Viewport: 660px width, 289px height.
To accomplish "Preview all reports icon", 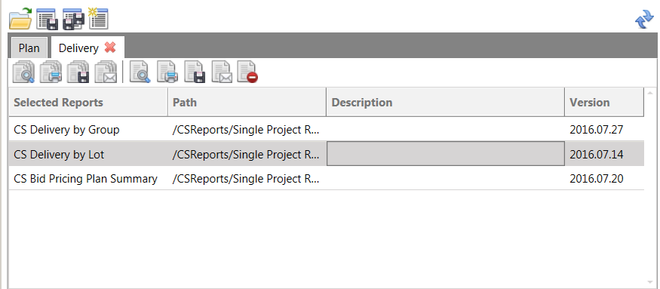I will click(x=23, y=72).
